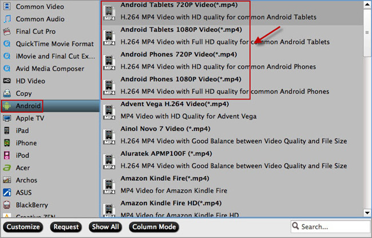Click the Acer logo icon
Viewport: 372px width, 238px height.
(x=7, y=168)
